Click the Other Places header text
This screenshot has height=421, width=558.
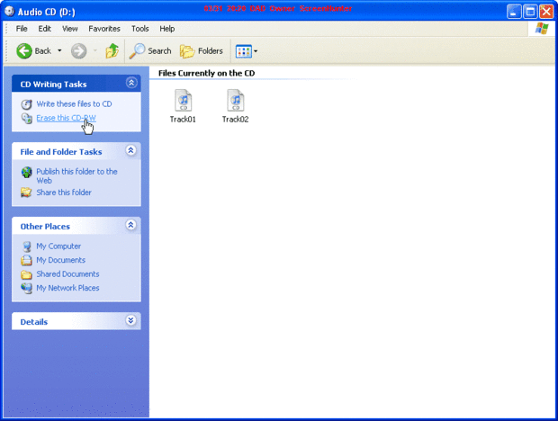click(x=45, y=227)
